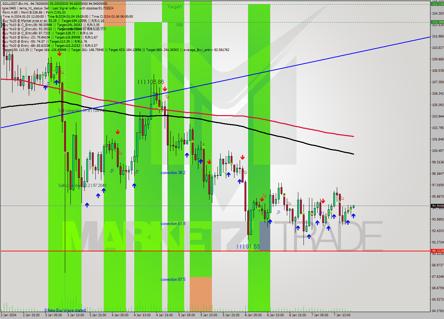Viewport: 444px width, 319px height.
Task: Click the 100.497 price scale value
Action: 438,150
